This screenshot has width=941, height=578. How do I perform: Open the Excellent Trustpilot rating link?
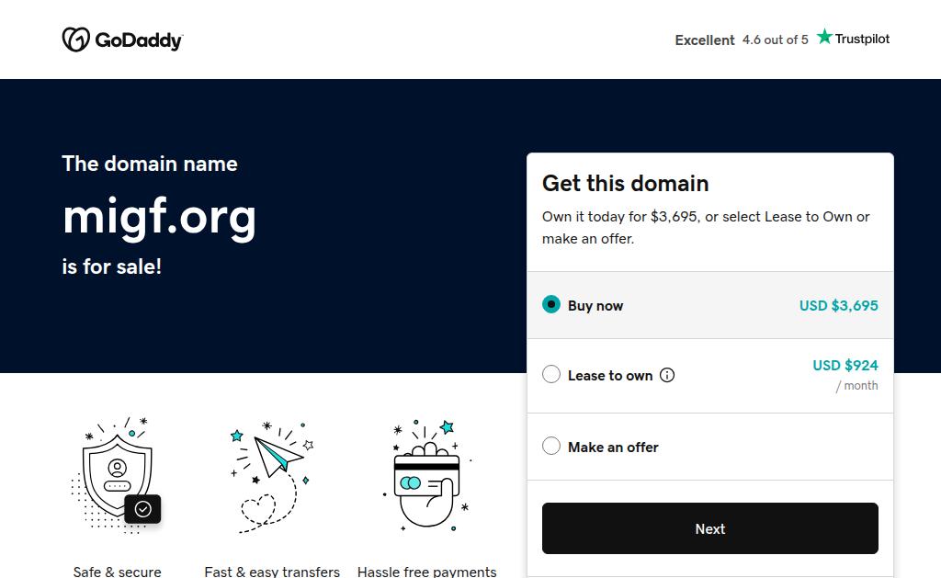click(x=705, y=40)
